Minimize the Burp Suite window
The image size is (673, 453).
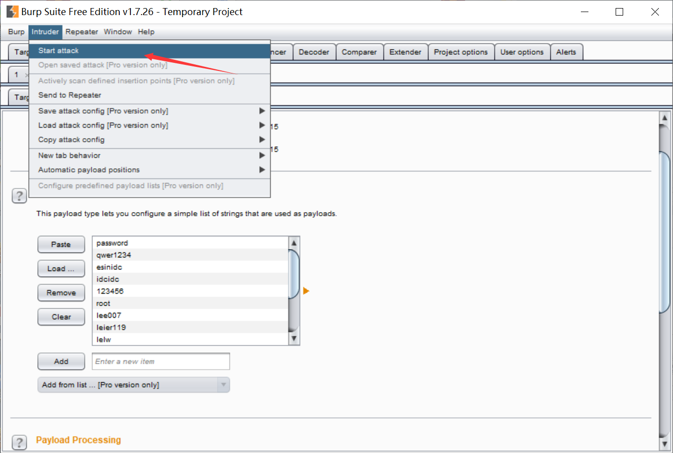pos(584,12)
